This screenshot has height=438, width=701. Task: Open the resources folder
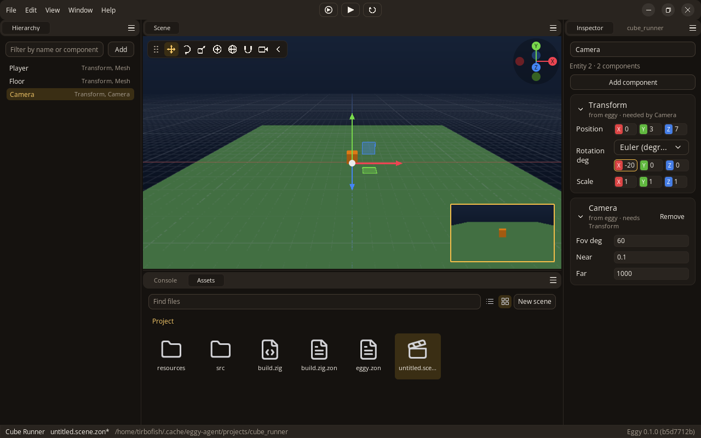[x=171, y=356]
